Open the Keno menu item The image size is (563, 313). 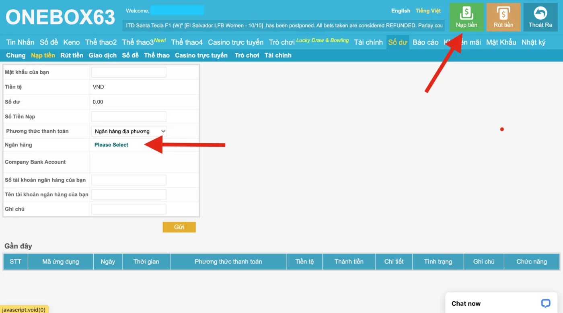tap(72, 42)
